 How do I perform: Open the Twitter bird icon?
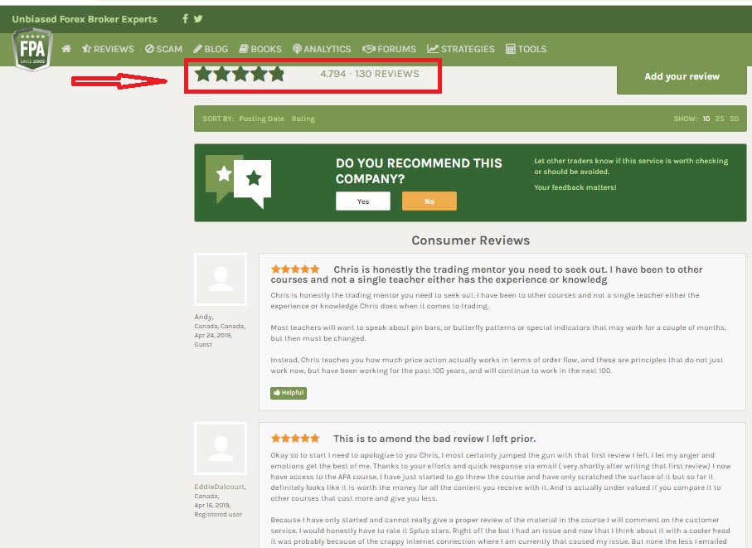[198, 19]
